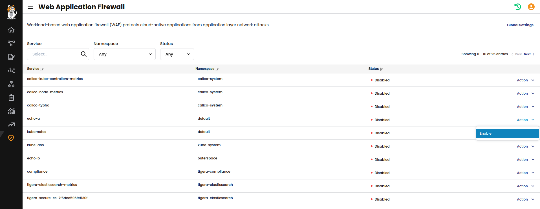Sort the table by Service column
The width and height of the screenshot is (540, 209).
tap(42, 69)
